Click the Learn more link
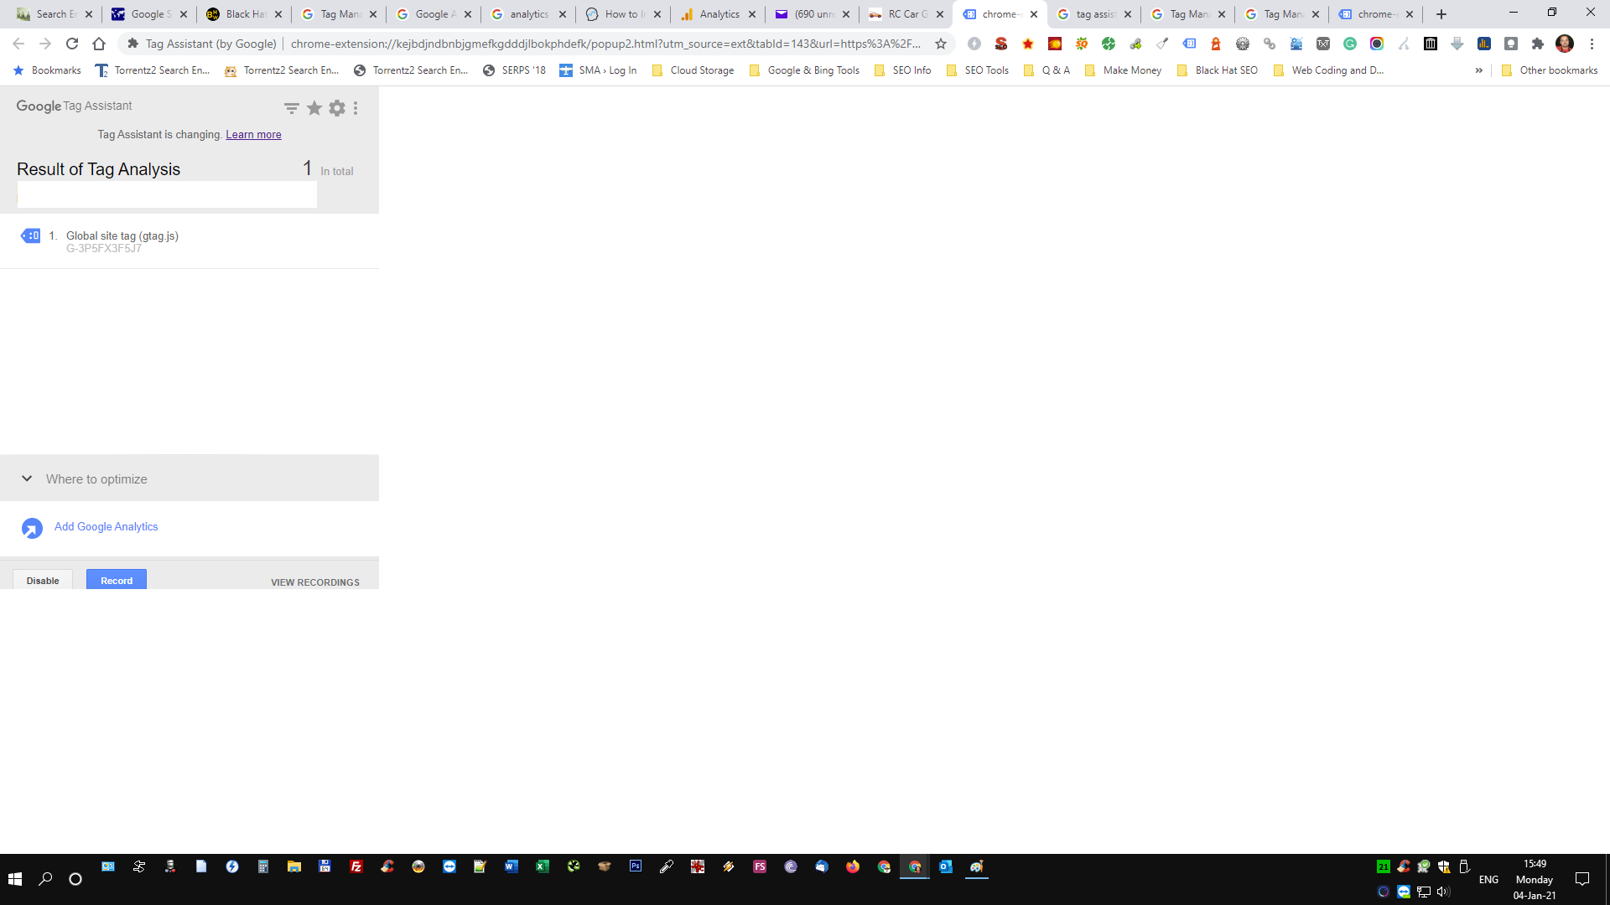The width and height of the screenshot is (1610, 905). coord(253,134)
